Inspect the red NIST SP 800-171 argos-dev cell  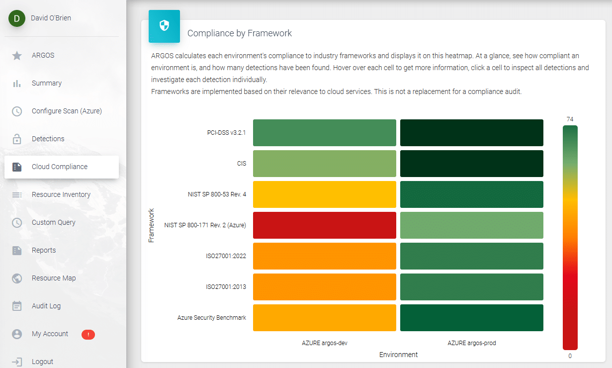(x=324, y=225)
